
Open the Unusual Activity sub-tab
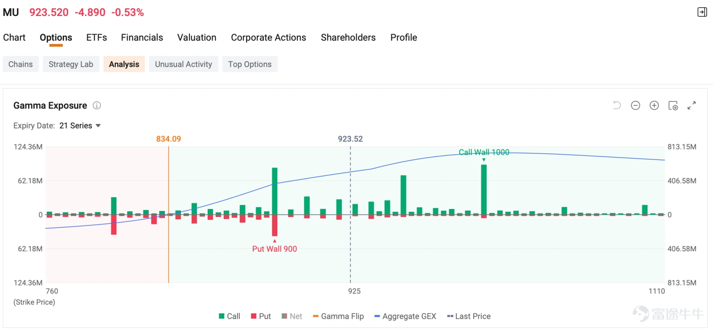pos(184,64)
